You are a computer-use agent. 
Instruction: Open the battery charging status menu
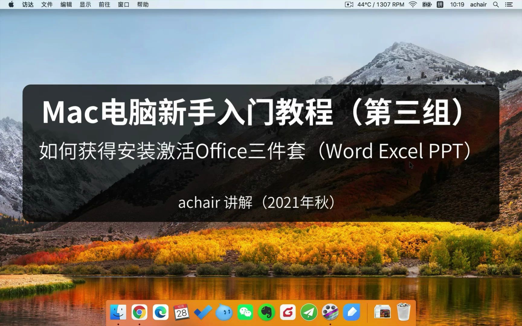(x=427, y=5)
